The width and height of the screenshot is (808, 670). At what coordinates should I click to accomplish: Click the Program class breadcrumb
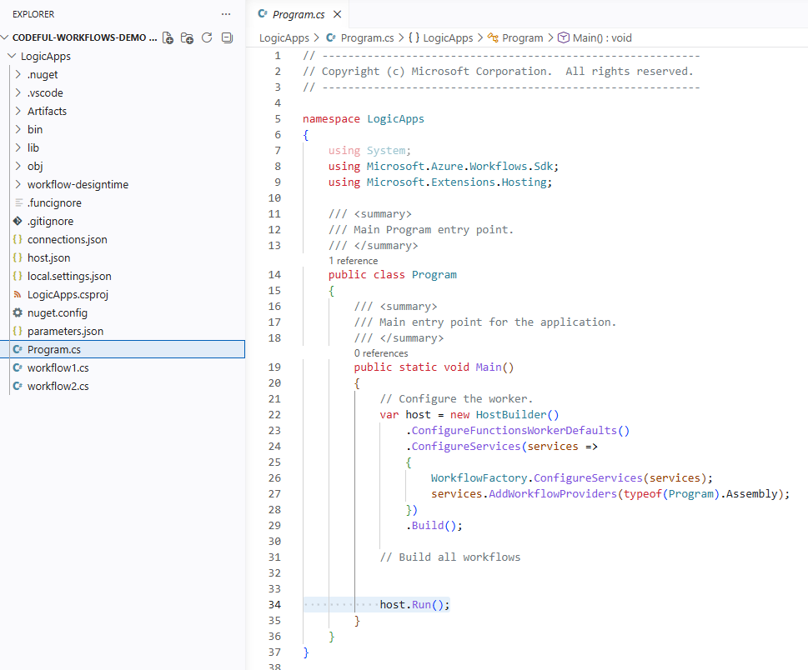click(x=515, y=38)
